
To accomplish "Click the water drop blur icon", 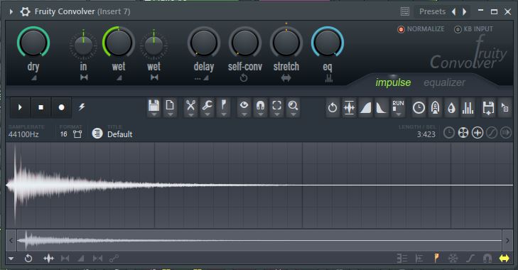I will (x=452, y=107).
